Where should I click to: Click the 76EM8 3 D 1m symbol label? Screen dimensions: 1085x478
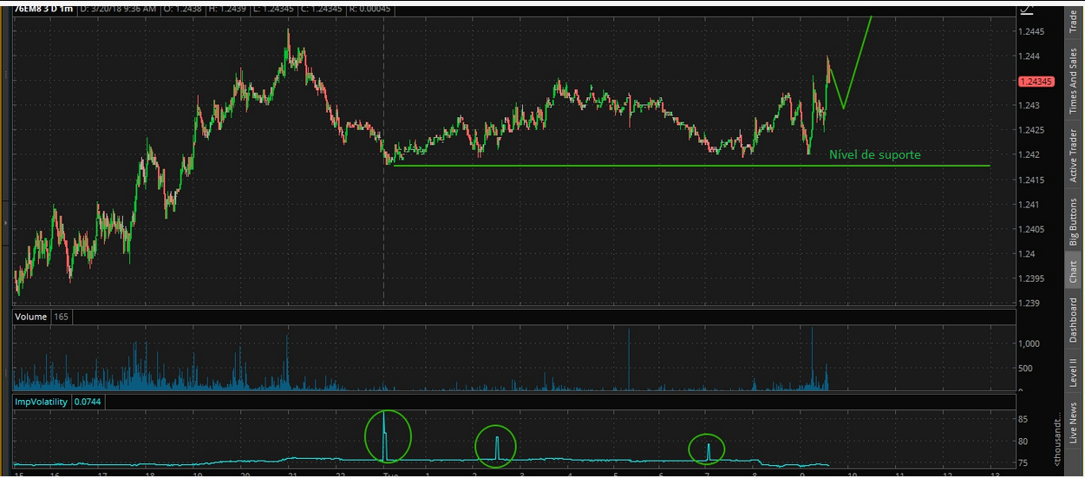[44, 9]
